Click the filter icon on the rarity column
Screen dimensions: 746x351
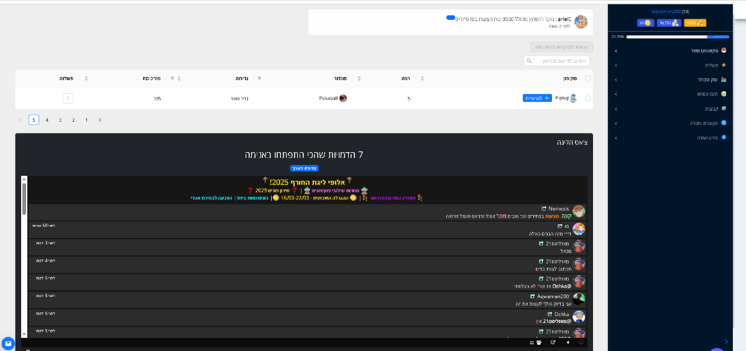[x=259, y=78]
